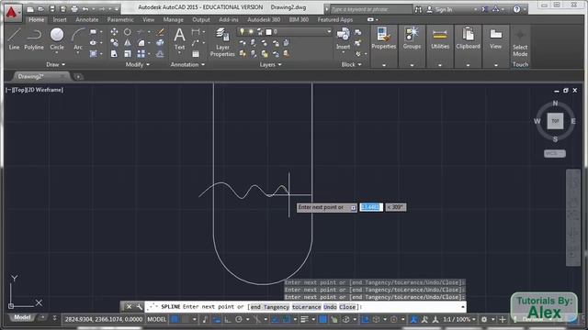Viewport: 588px width, 330px height.
Task: Toggle annotation visibility icon in status bar
Action: [413, 320]
